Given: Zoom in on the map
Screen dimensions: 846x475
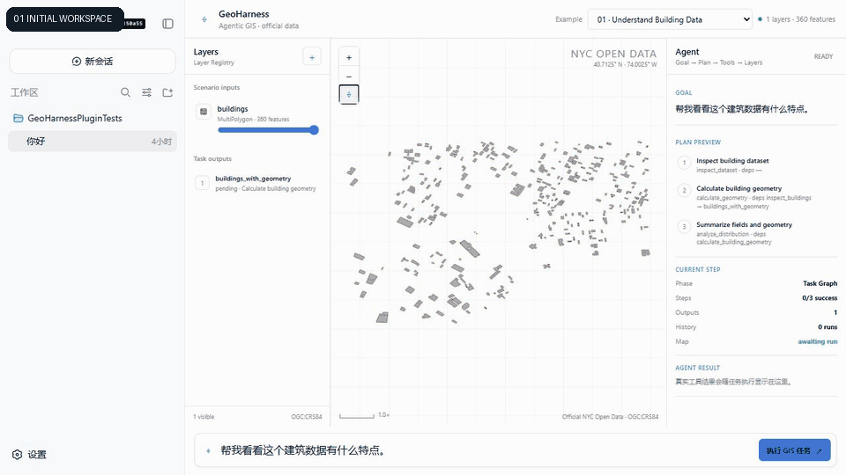Looking at the screenshot, I should 349,58.
